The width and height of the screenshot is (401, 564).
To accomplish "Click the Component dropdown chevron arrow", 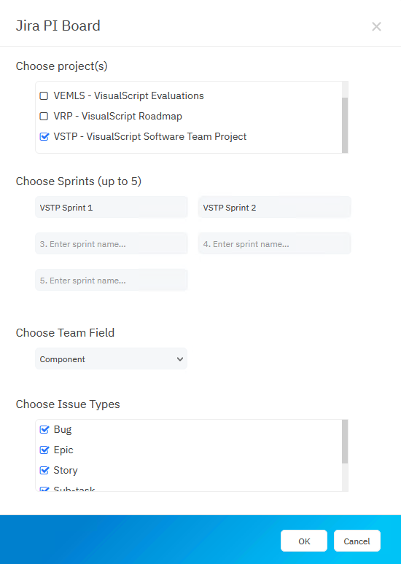I will click(x=180, y=359).
